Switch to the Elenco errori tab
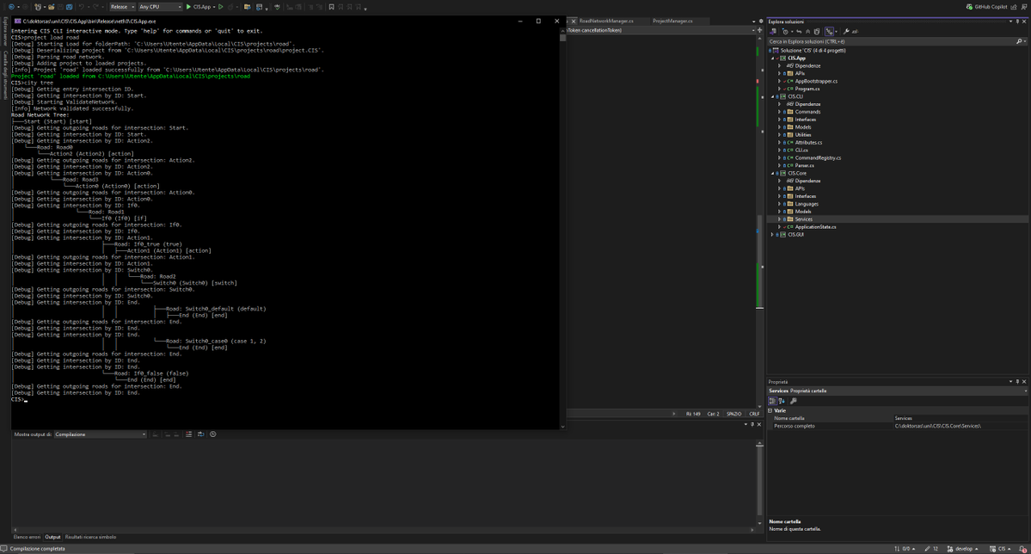Viewport: 1031px width, 554px height. [27, 537]
